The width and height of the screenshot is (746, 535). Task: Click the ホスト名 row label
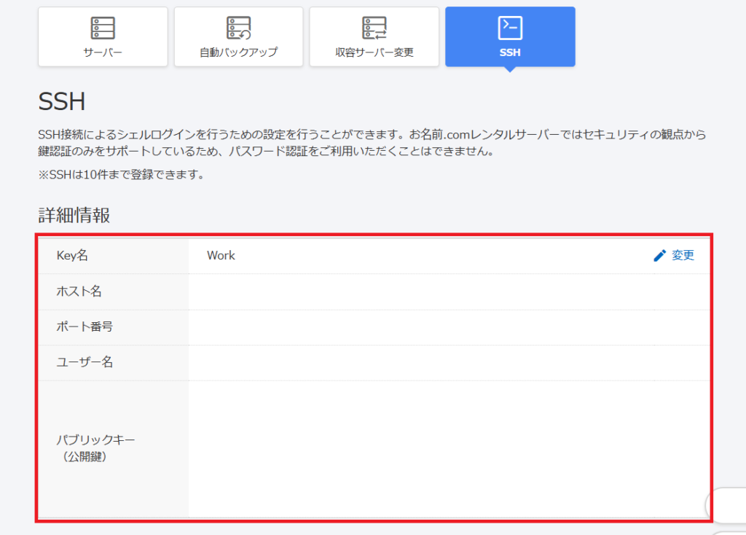pos(79,292)
